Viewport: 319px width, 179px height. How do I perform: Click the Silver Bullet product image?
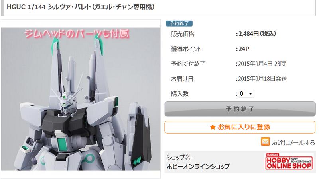(81, 99)
